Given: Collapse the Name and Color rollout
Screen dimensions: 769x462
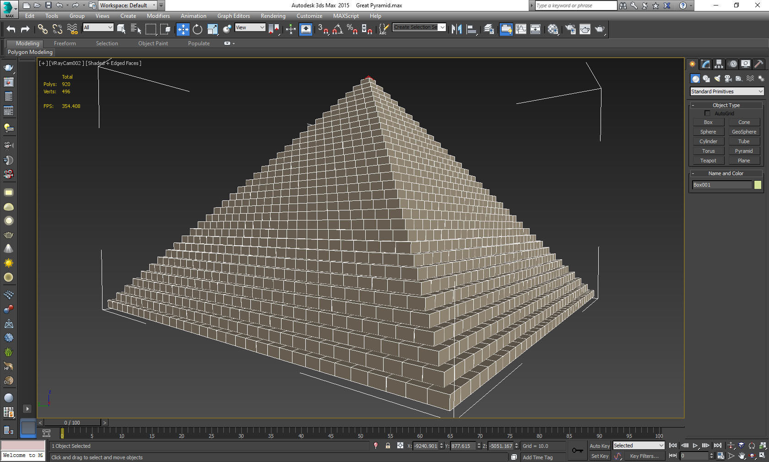Looking at the screenshot, I should (726, 173).
